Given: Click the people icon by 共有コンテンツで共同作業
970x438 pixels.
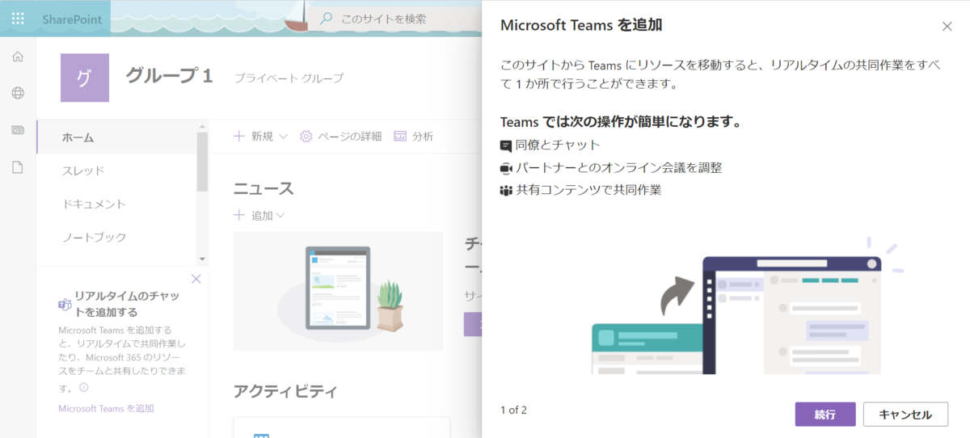Looking at the screenshot, I should 507,191.
